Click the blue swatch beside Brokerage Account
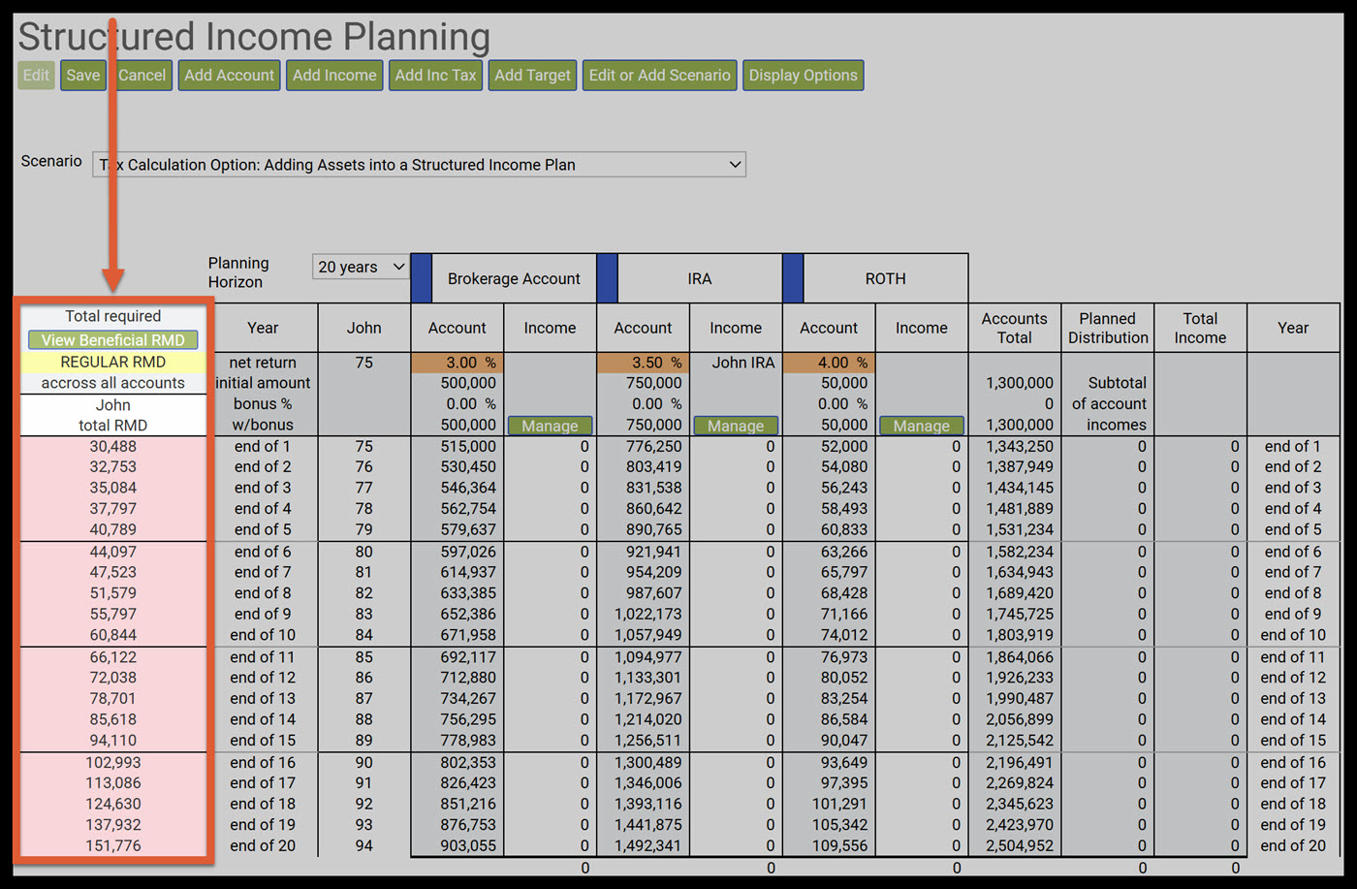Viewport: 1357px width, 889px height. (x=422, y=278)
